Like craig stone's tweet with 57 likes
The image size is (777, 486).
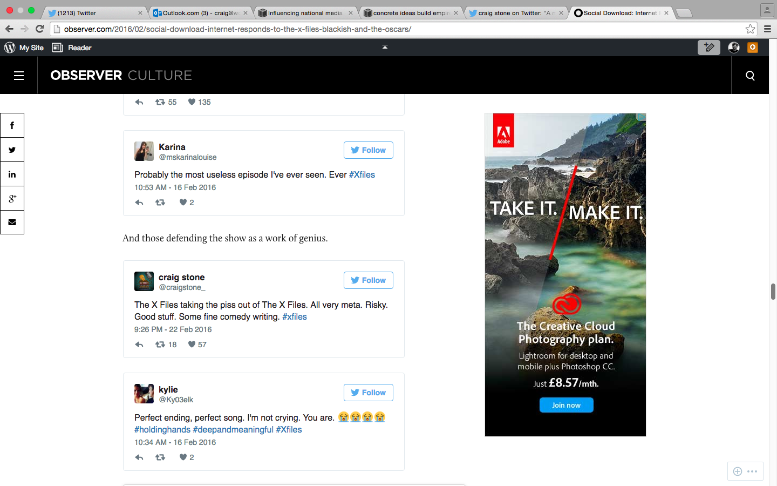pyautogui.click(x=197, y=345)
